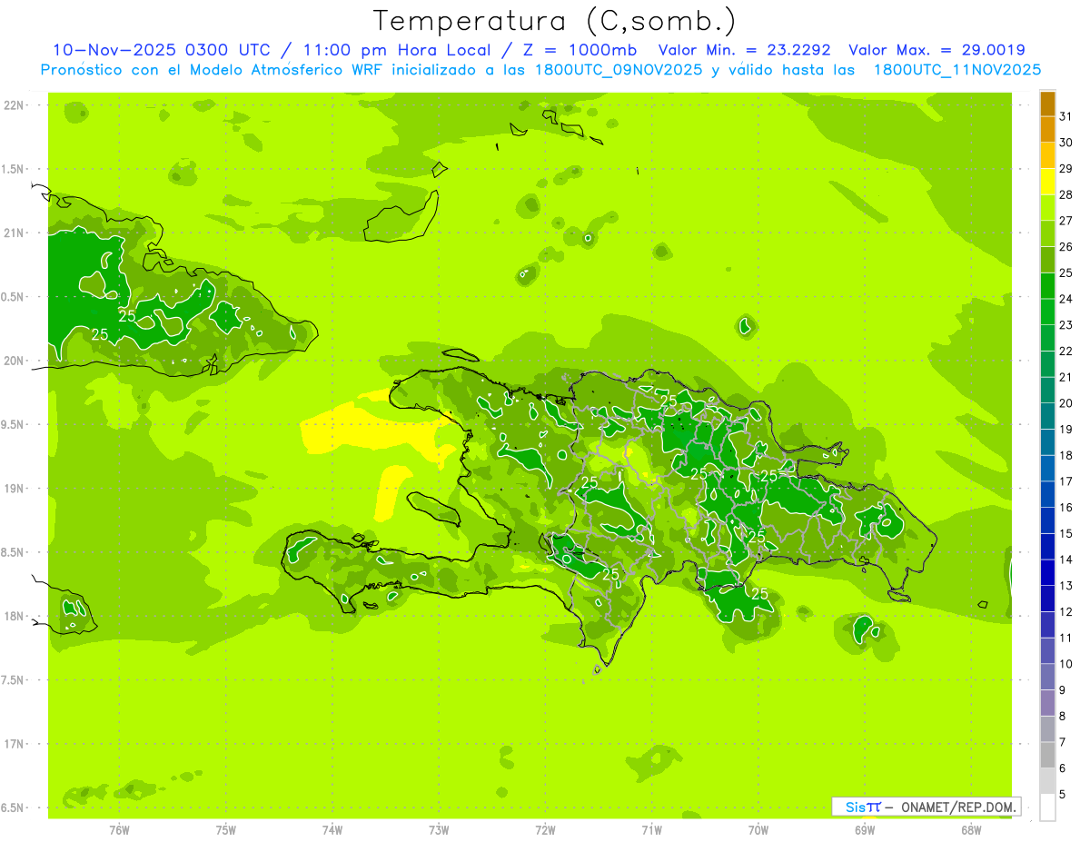The height and width of the screenshot is (842, 1090).
Task: Click the '76W' longitude label
Action: click(x=119, y=829)
